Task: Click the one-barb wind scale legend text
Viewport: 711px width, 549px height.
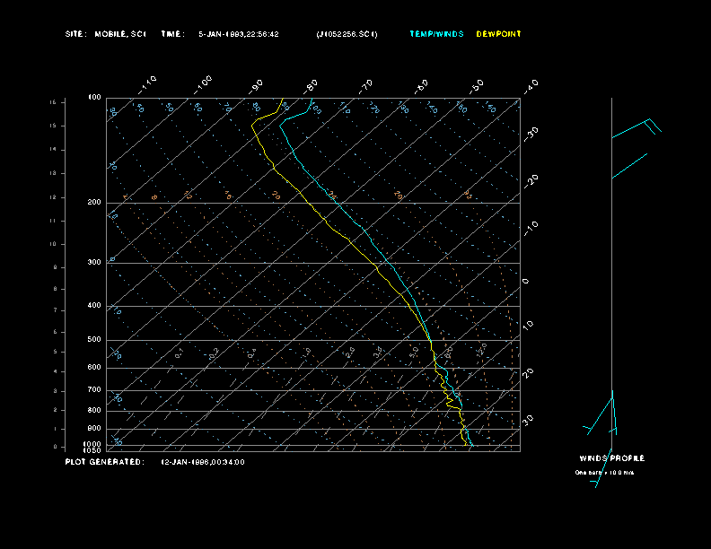Action: click(x=604, y=473)
